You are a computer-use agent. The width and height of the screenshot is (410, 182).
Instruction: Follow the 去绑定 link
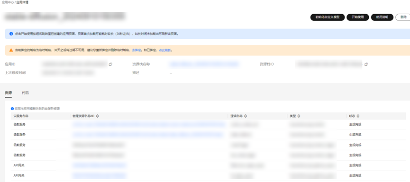click(136, 50)
